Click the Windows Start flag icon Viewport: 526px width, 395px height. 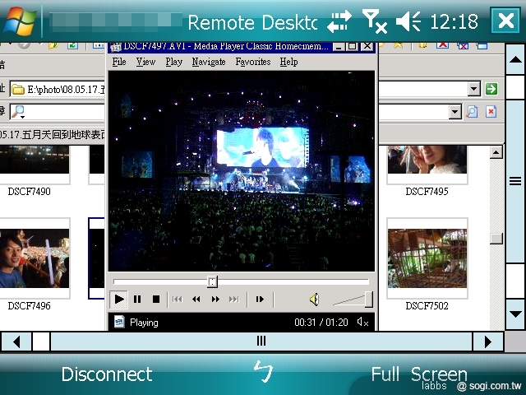click(18, 21)
